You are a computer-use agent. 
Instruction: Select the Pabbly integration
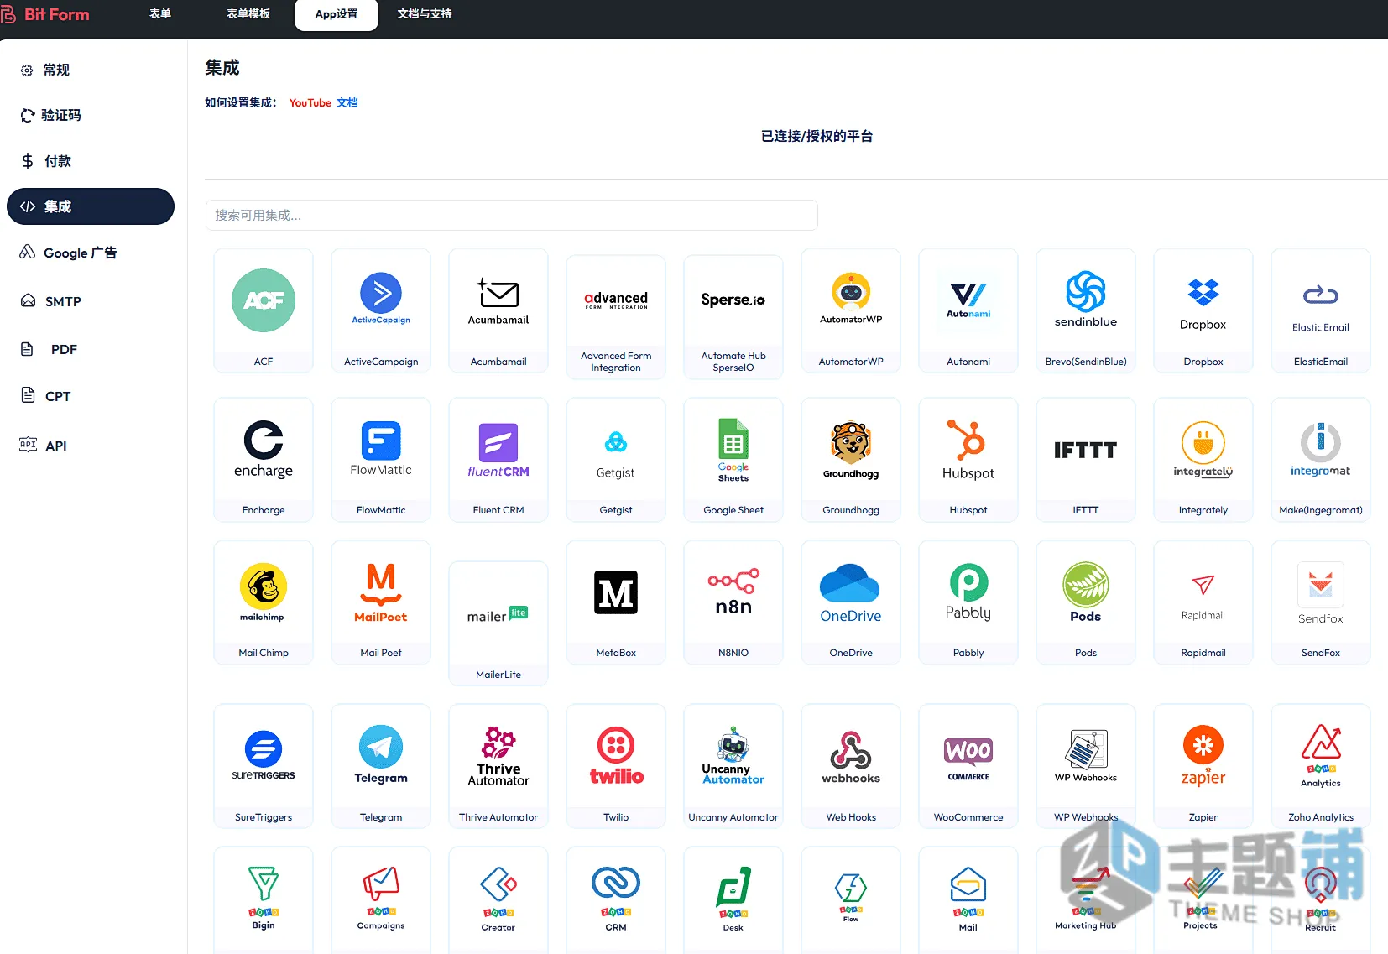pyautogui.click(x=968, y=602)
